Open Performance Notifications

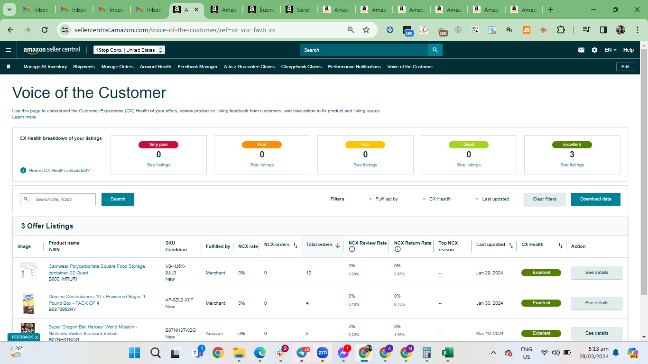(354, 67)
